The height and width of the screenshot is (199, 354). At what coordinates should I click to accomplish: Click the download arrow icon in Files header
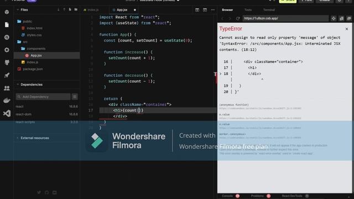coord(59,10)
